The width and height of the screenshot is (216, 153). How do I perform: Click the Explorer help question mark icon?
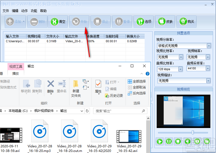(148, 74)
